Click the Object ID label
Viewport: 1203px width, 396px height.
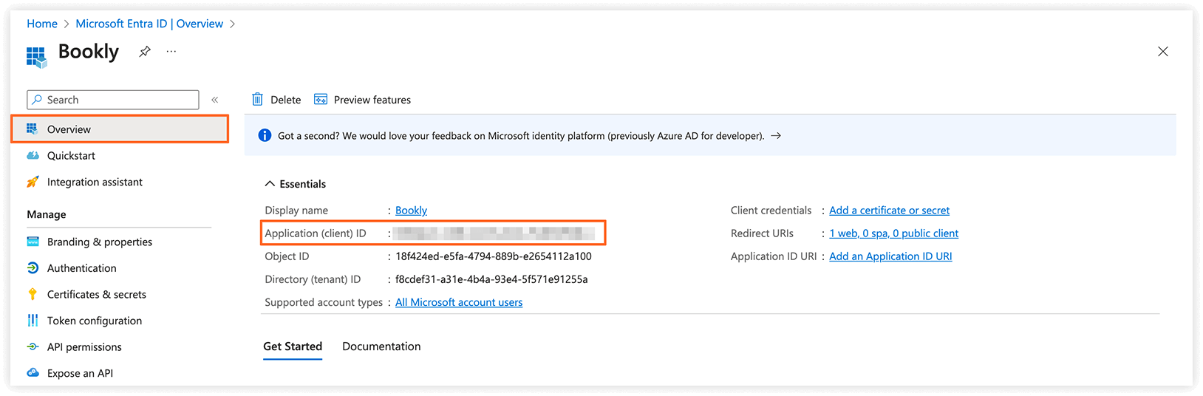[287, 256]
